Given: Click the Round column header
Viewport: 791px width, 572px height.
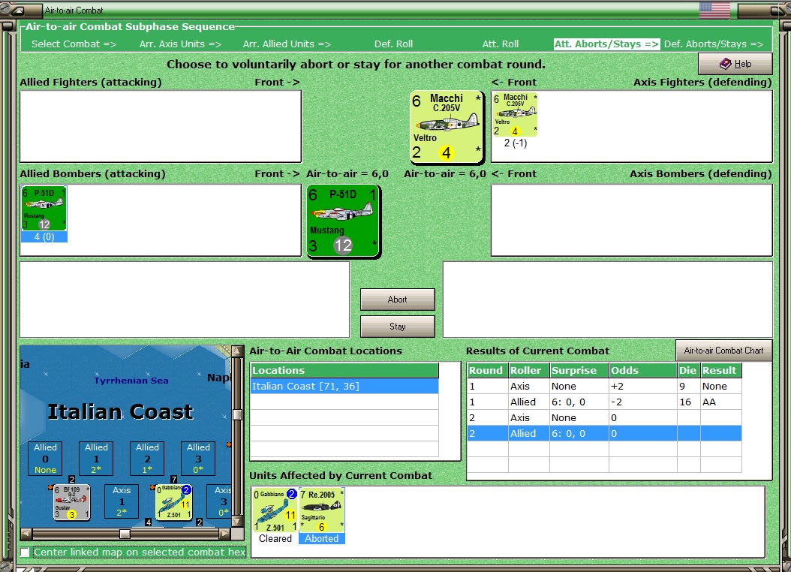Looking at the screenshot, I should pos(487,370).
